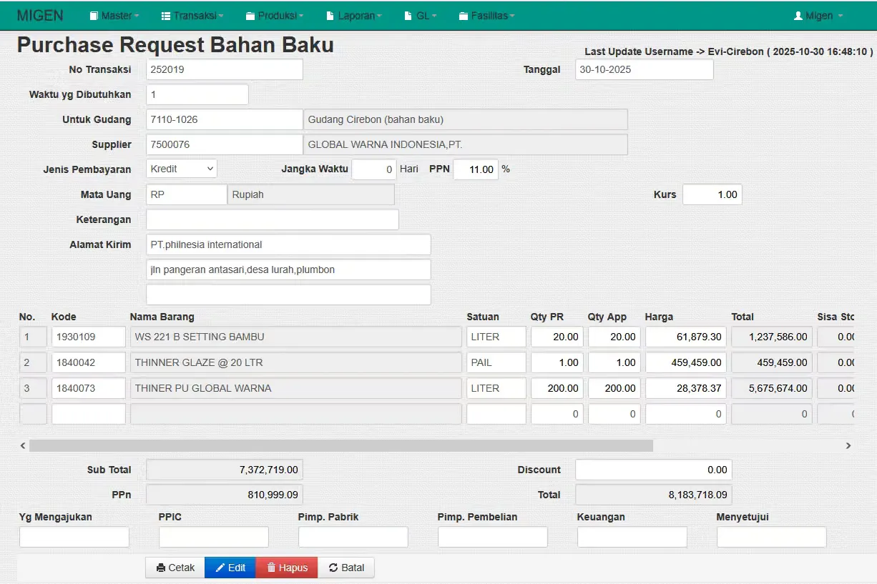Click the red Hapus button

pos(287,568)
